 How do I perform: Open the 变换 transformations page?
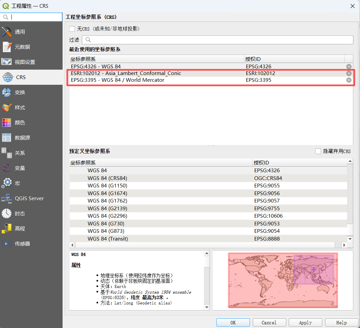click(31, 92)
